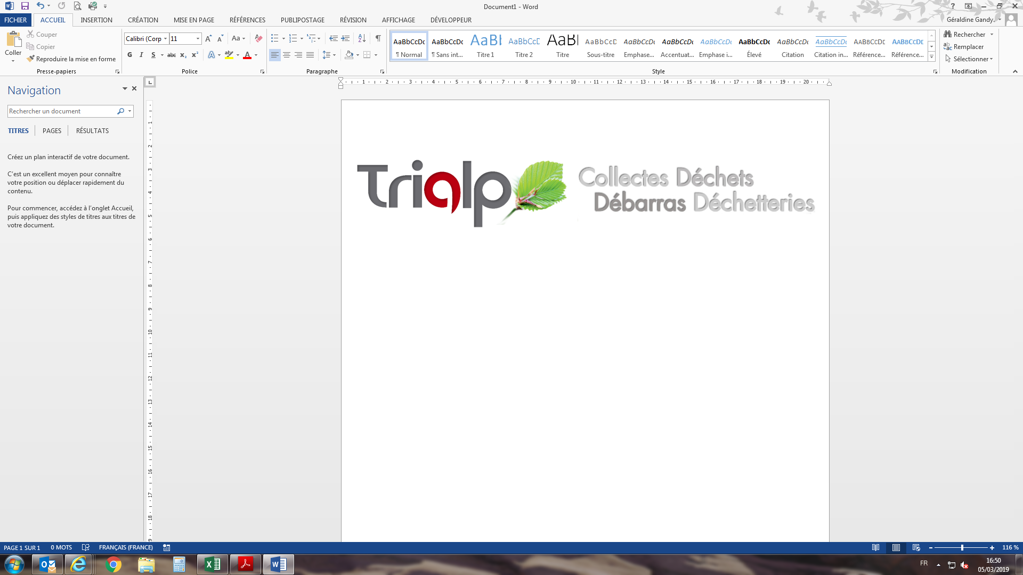Toggle bold (G) formatting

[129, 55]
